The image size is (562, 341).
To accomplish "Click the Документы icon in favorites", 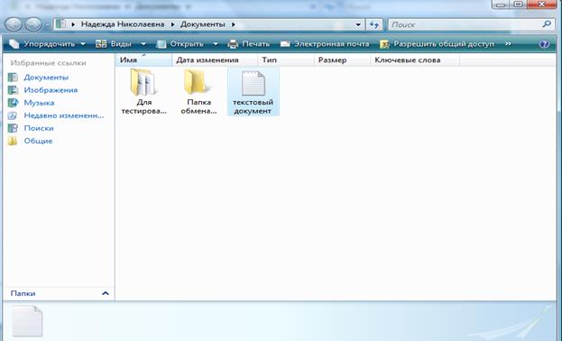I will coord(13,78).
